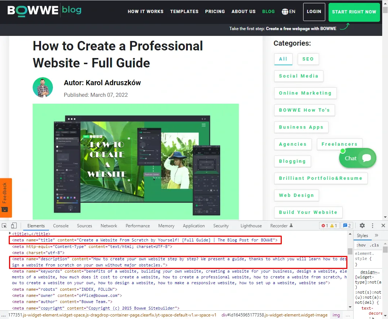Click the Feedback side tab
Screen dimensions: 388x319
pyautogui.click(x=6, y=198)
